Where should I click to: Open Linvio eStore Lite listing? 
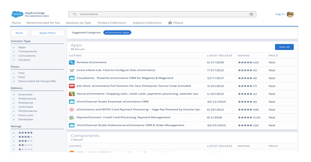116,70
